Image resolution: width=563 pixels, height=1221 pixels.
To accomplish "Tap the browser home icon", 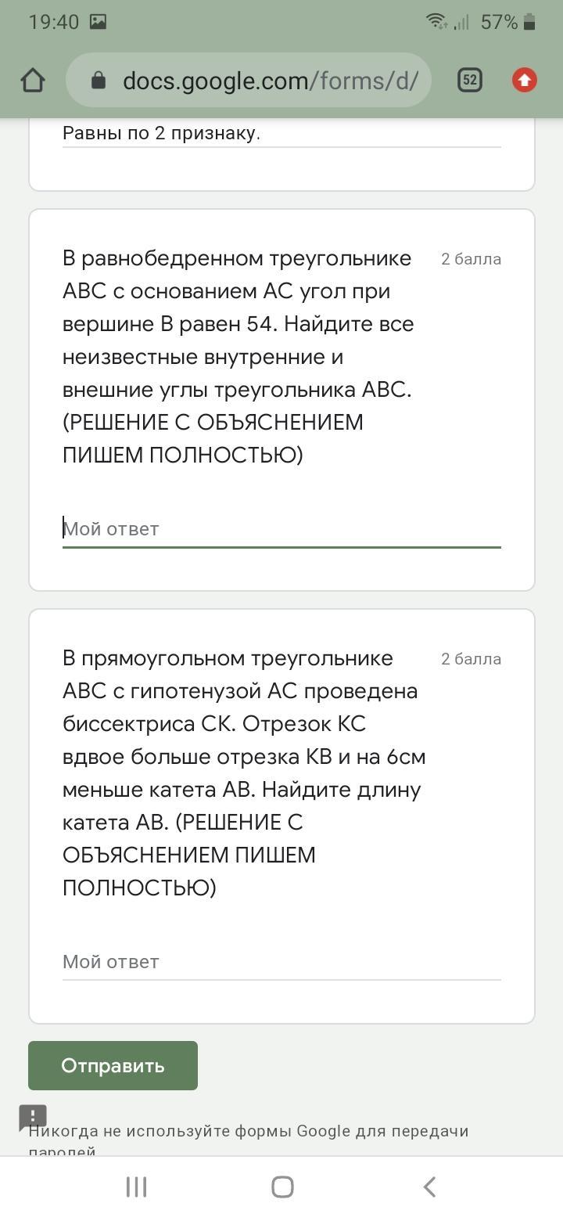I will 33,80.
